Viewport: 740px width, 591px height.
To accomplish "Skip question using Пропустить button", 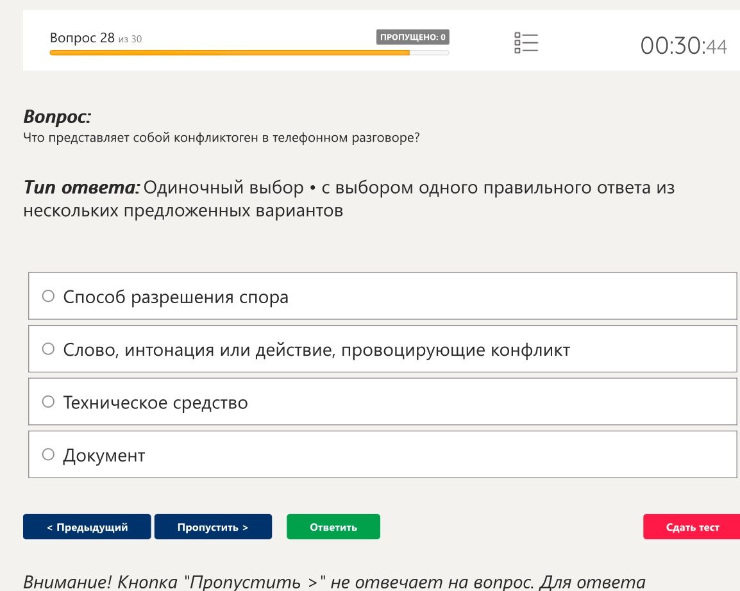I will tap(213, 526).
